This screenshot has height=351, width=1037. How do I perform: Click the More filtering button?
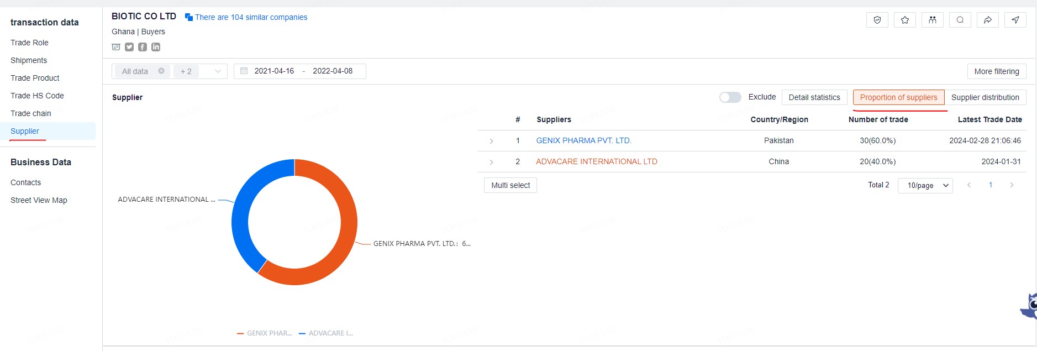tap(997, 71)
